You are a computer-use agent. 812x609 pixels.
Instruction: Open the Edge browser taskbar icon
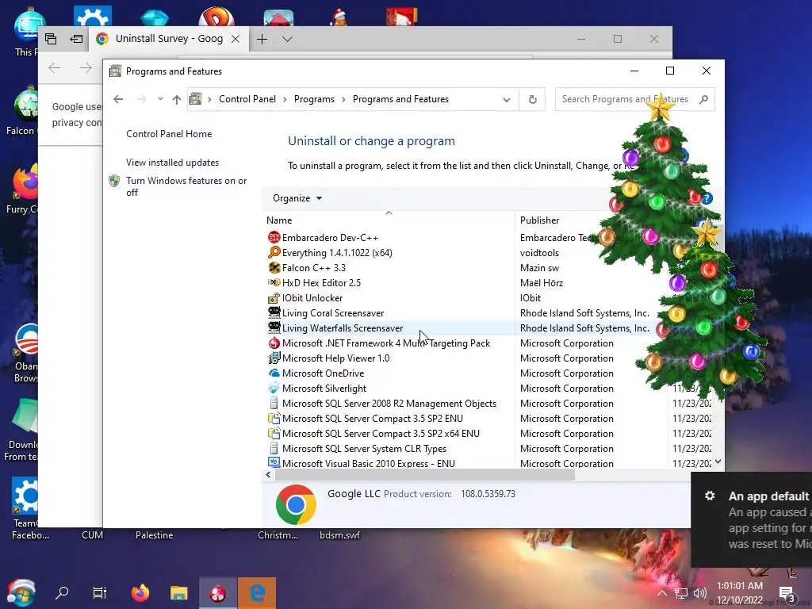click(x=257, y=593)
